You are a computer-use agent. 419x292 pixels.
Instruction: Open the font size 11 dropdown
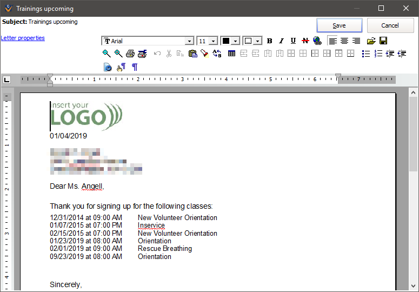pos(213,41)
